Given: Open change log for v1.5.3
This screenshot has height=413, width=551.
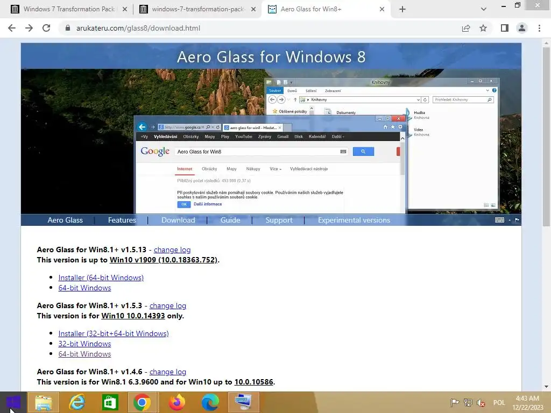Looking at the screenshot, I should pyautogui.click(x=168, y=305).
